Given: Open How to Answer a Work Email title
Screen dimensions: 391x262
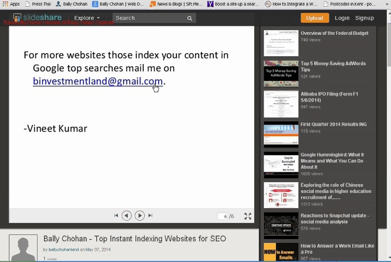Looking at the screenshot, I should click(x=337, y=249).
